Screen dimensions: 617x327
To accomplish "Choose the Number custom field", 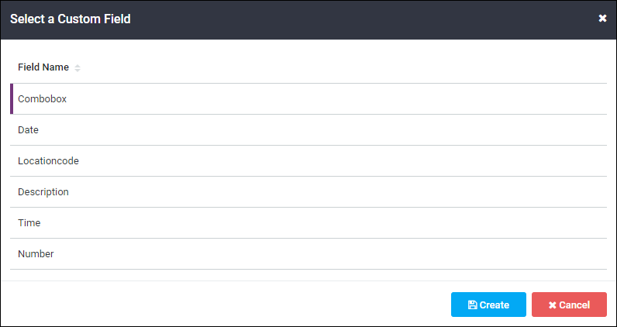I will (308, 254).
